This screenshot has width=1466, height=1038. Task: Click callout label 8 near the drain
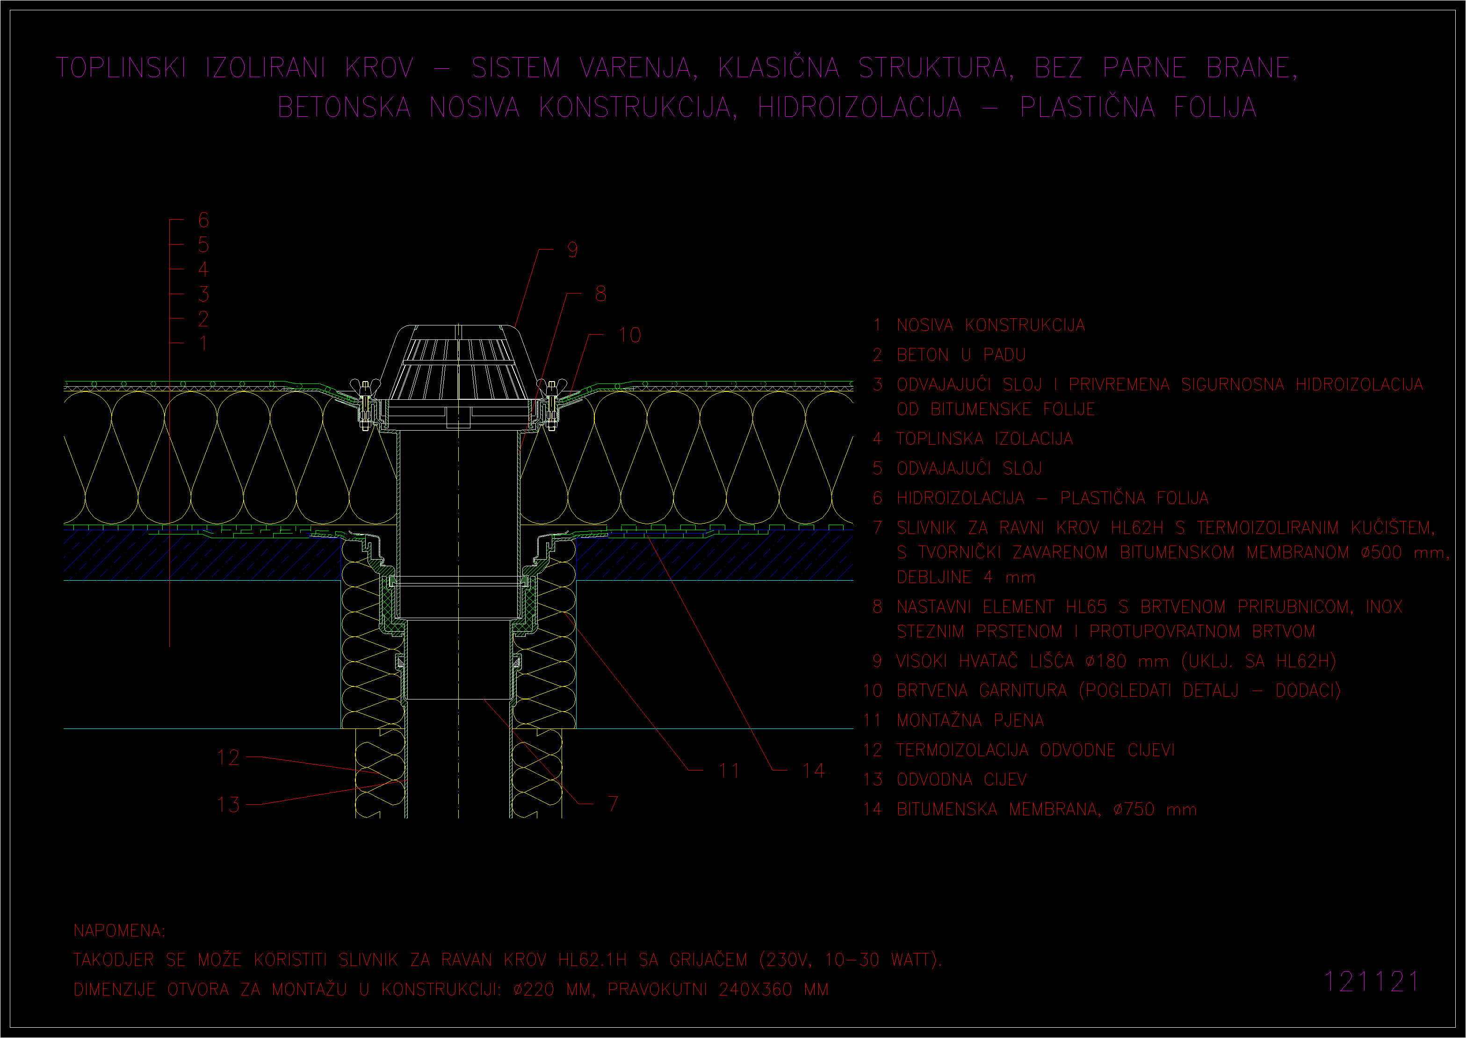(601, 294)
